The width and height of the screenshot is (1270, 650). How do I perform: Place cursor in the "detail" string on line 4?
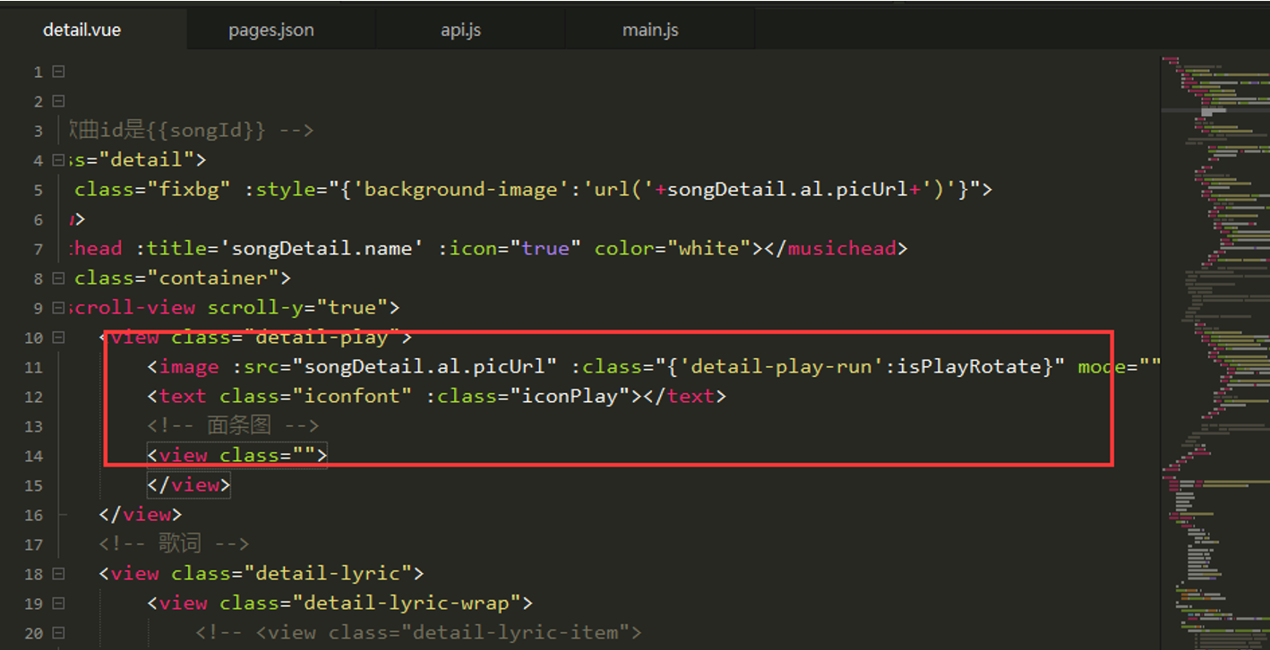click(145, 160)
